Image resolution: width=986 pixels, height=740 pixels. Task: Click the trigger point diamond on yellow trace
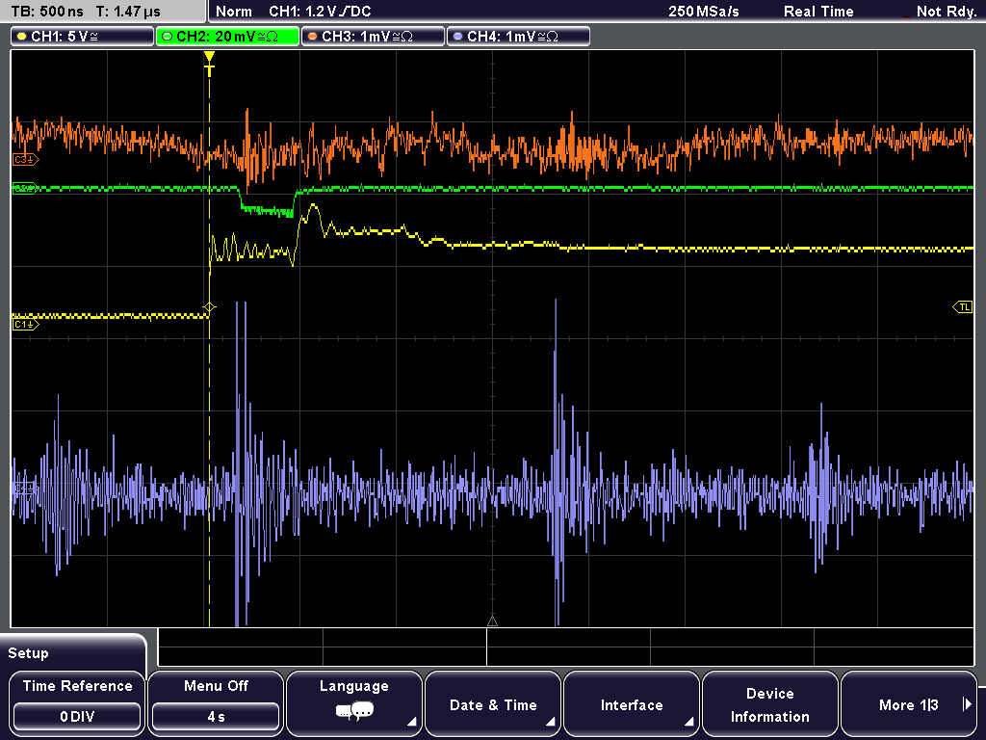coord(209,307)
